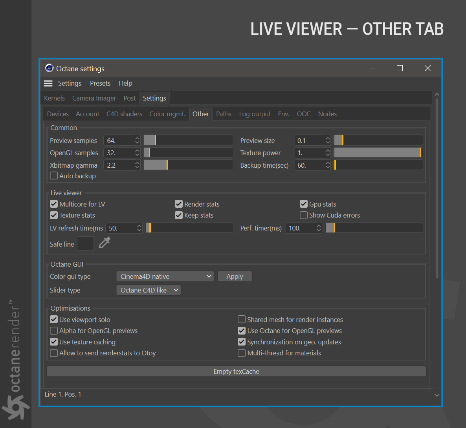Viewport: 466px width, 428px height.
Task: Enable Multi-thread for materials checkbox
Action: [x=242, y=353]
